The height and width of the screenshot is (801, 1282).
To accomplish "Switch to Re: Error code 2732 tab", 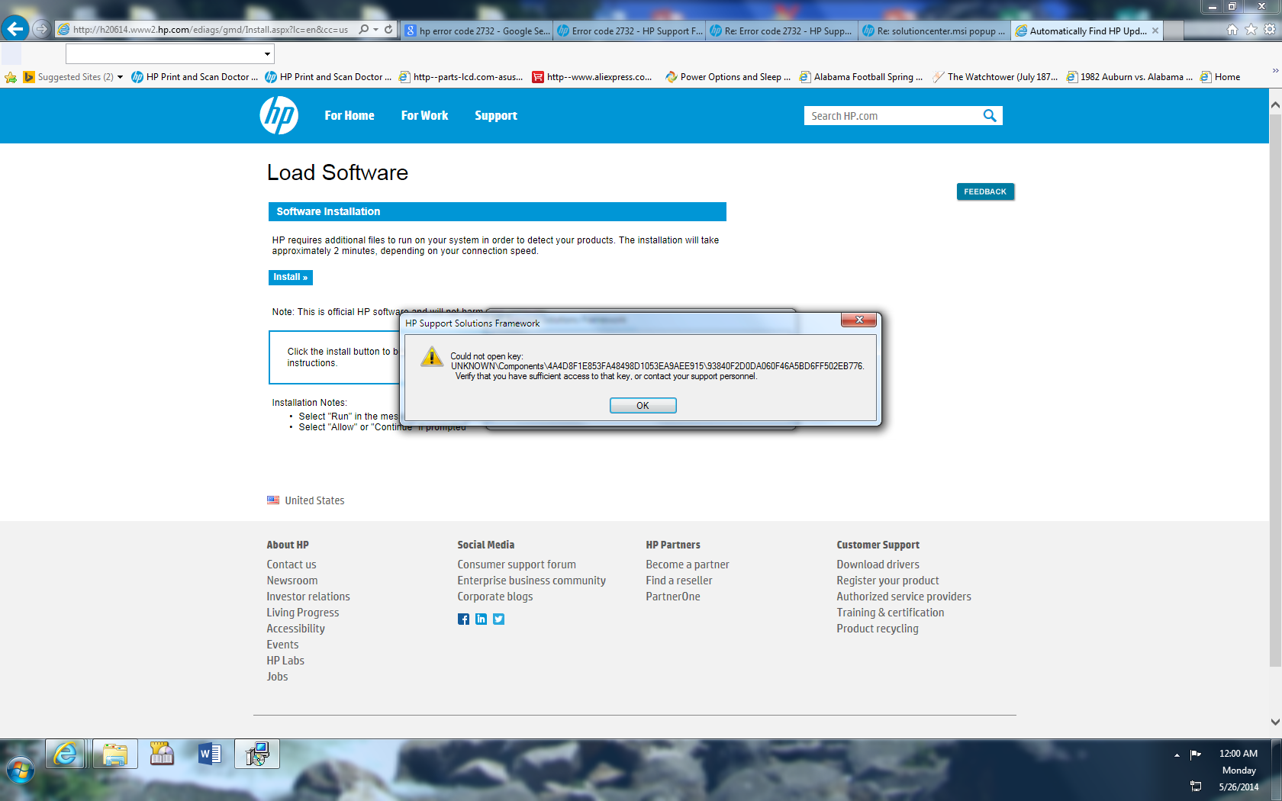I will (782, 31).
